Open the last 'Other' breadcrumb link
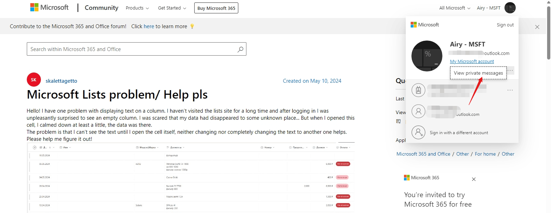The image size is (551, 213). [x=508, y=154]
